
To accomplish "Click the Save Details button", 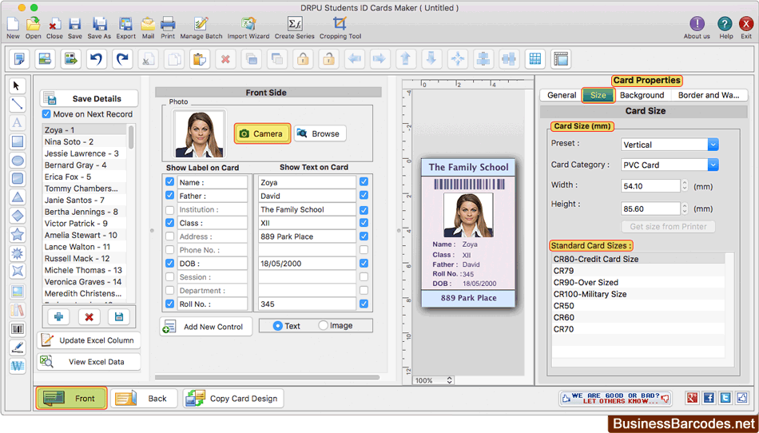I will click(x=89, y=99).
